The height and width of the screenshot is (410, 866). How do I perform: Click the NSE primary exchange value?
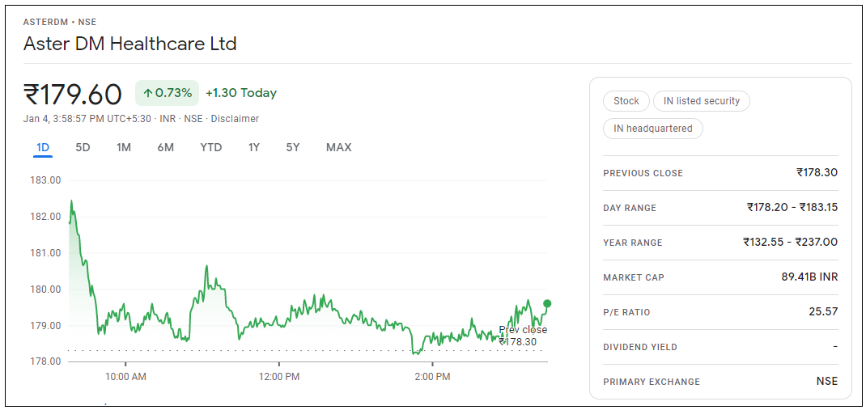(827, 381)
